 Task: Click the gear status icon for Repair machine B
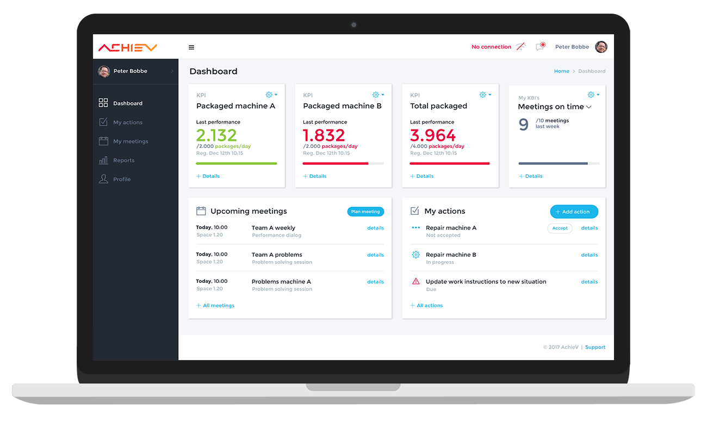click(416, 255)
